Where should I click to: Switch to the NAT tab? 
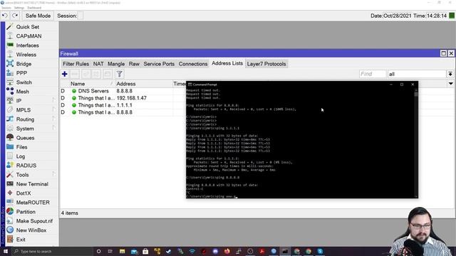[x=98, y=64]
